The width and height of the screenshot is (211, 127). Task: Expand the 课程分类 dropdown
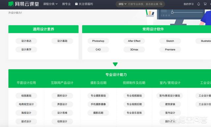(x=50, y=4)
